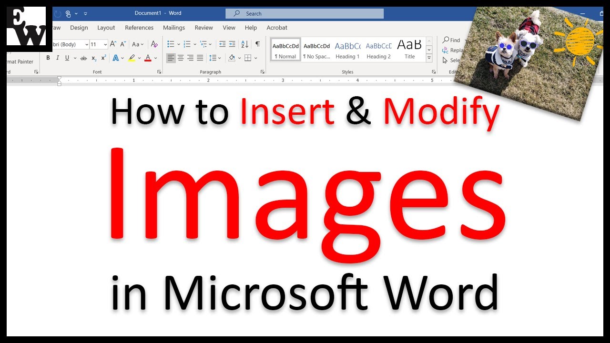Toggle Bold formatting
This screenshot has height=343, width=610.
[48, 58]
